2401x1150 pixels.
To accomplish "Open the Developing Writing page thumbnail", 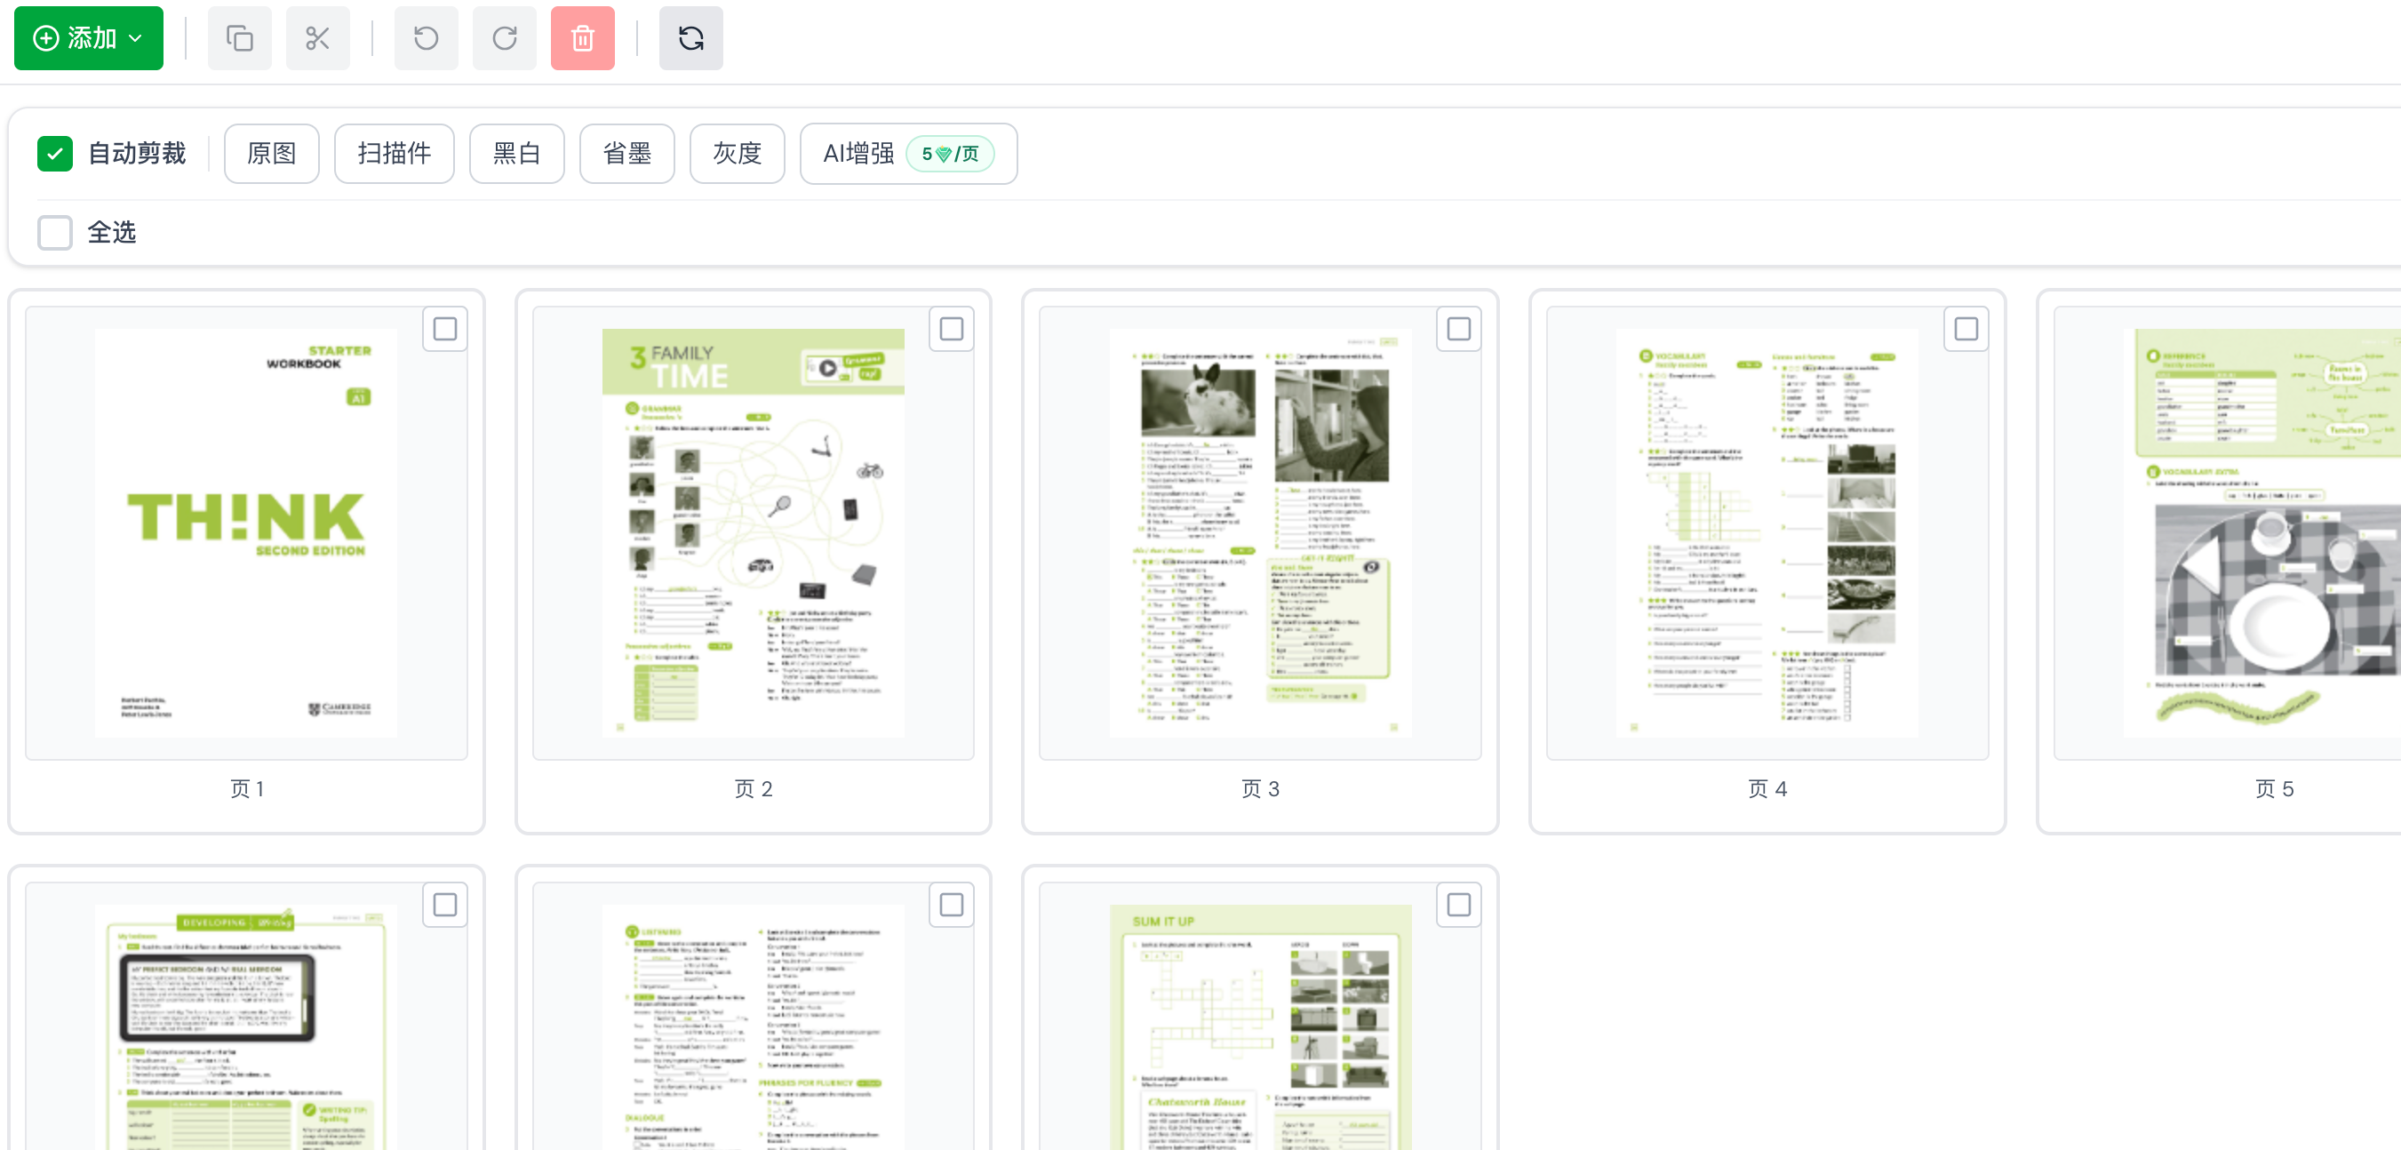I will tap(246, 1027).
